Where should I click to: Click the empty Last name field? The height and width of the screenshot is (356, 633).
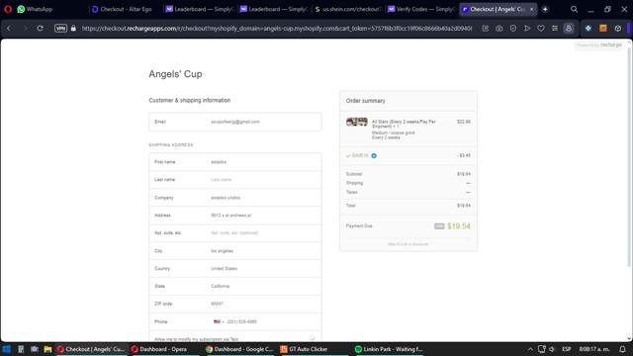point(235,180)
